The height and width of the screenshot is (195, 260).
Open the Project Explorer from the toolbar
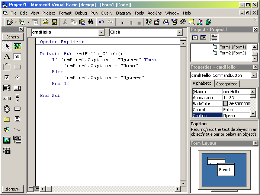[x=149, y=22]
